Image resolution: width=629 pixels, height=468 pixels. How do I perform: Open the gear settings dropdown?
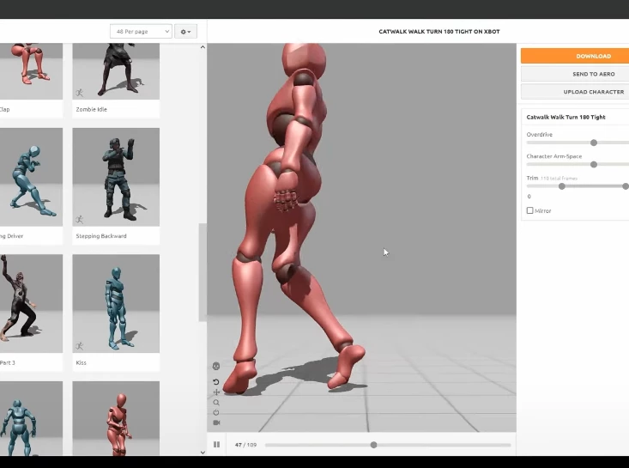click(185, 31)
